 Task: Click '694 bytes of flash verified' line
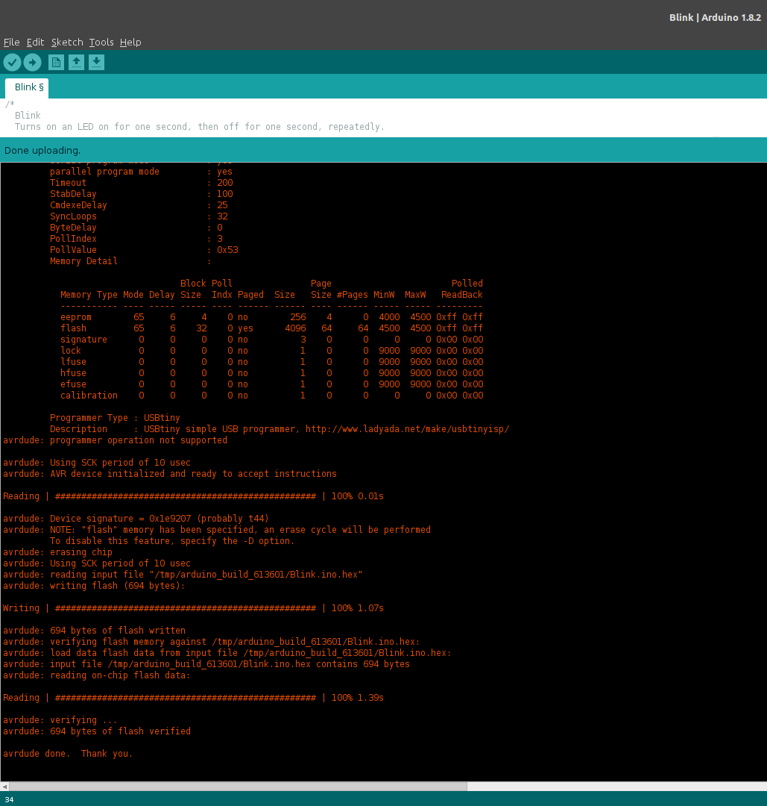coord(97,731)
